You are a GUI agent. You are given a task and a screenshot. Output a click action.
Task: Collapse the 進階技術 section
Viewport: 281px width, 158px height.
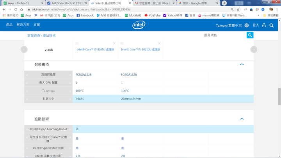coord(242,119)
